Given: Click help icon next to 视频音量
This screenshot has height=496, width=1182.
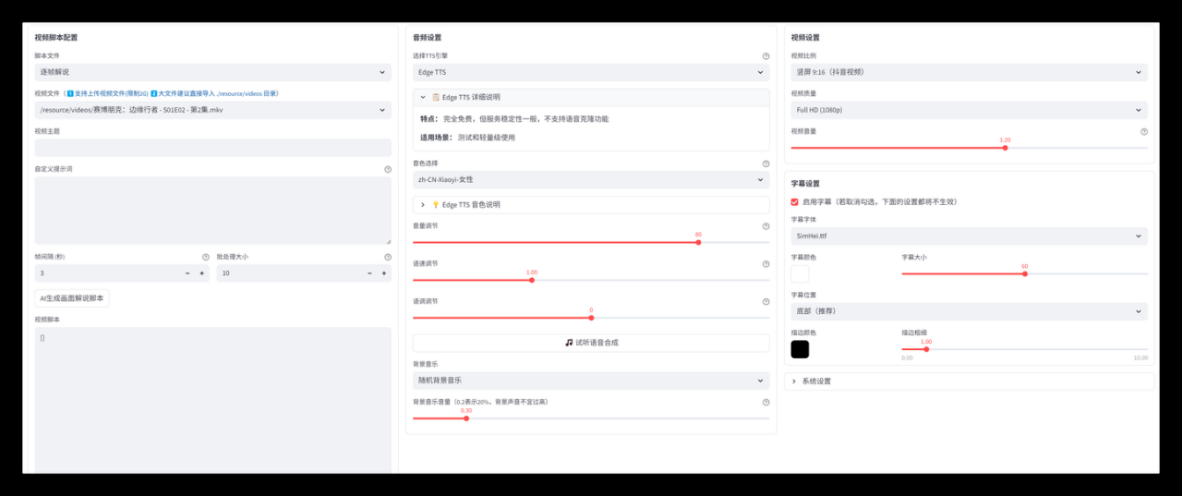Looking at the screenshot, I should (x=1144, y=131).
